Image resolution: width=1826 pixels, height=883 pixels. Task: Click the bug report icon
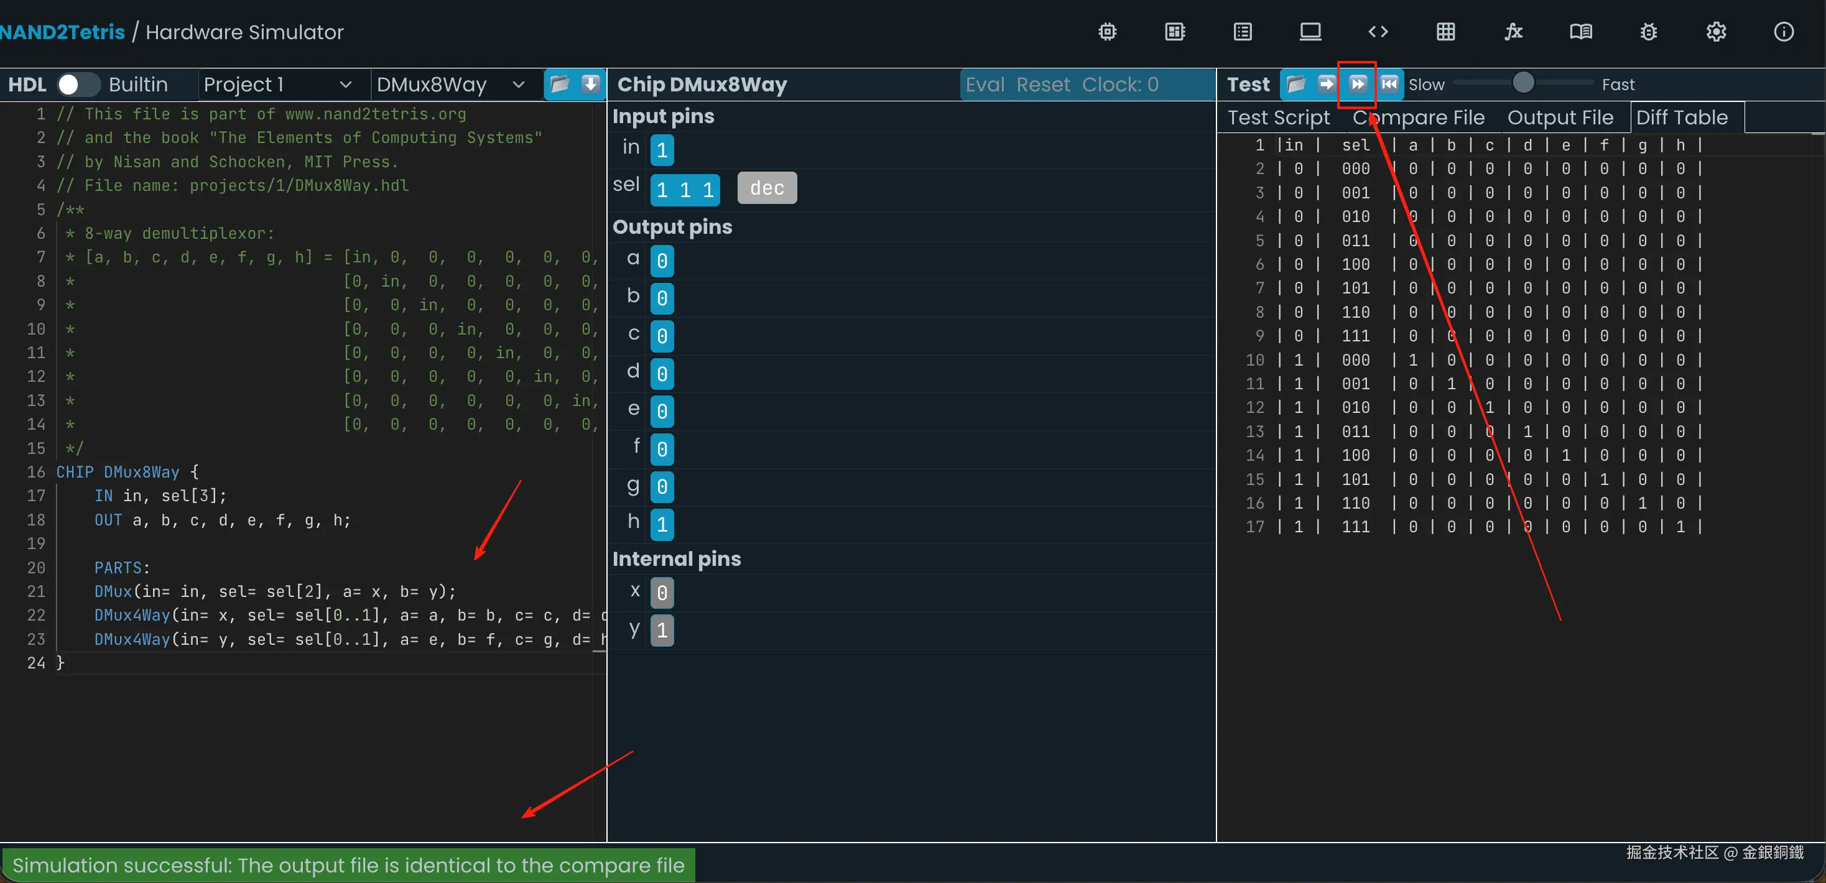coord(1648,32)
